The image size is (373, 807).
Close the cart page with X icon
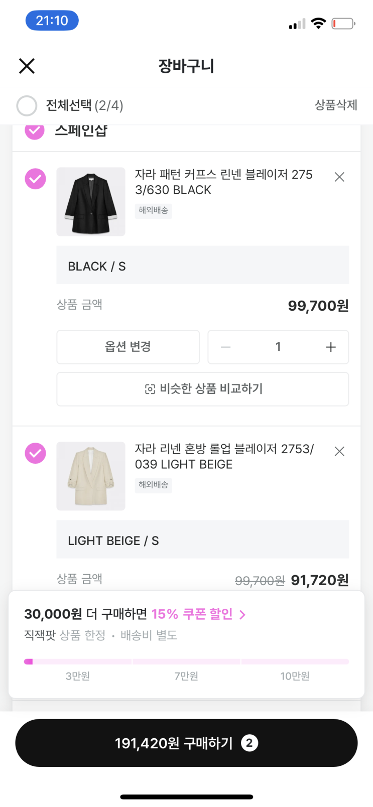pos(27,66)
